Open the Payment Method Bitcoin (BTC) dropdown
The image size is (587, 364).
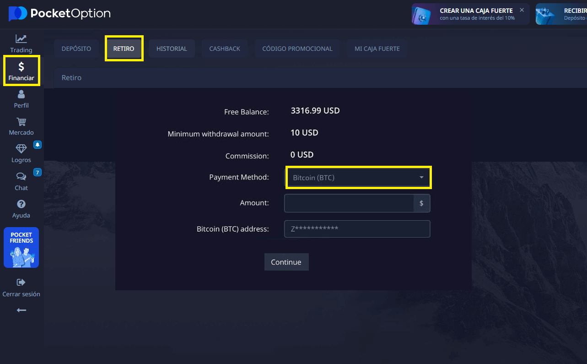pos(359,178)
